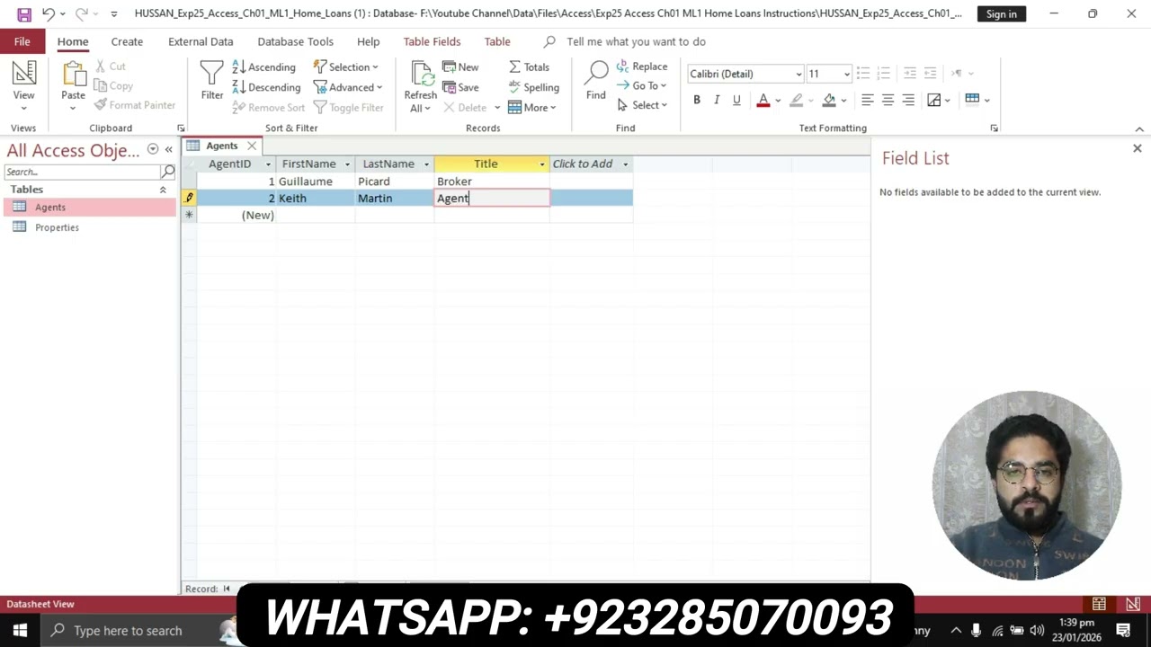Open the font color swatch dropdown
The width and height of the screenshot is (1151, 647).
778,101
